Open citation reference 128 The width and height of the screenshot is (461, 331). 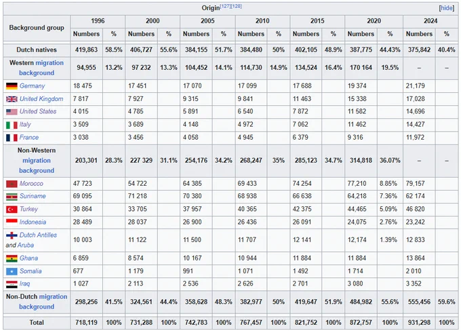(237, 6)
